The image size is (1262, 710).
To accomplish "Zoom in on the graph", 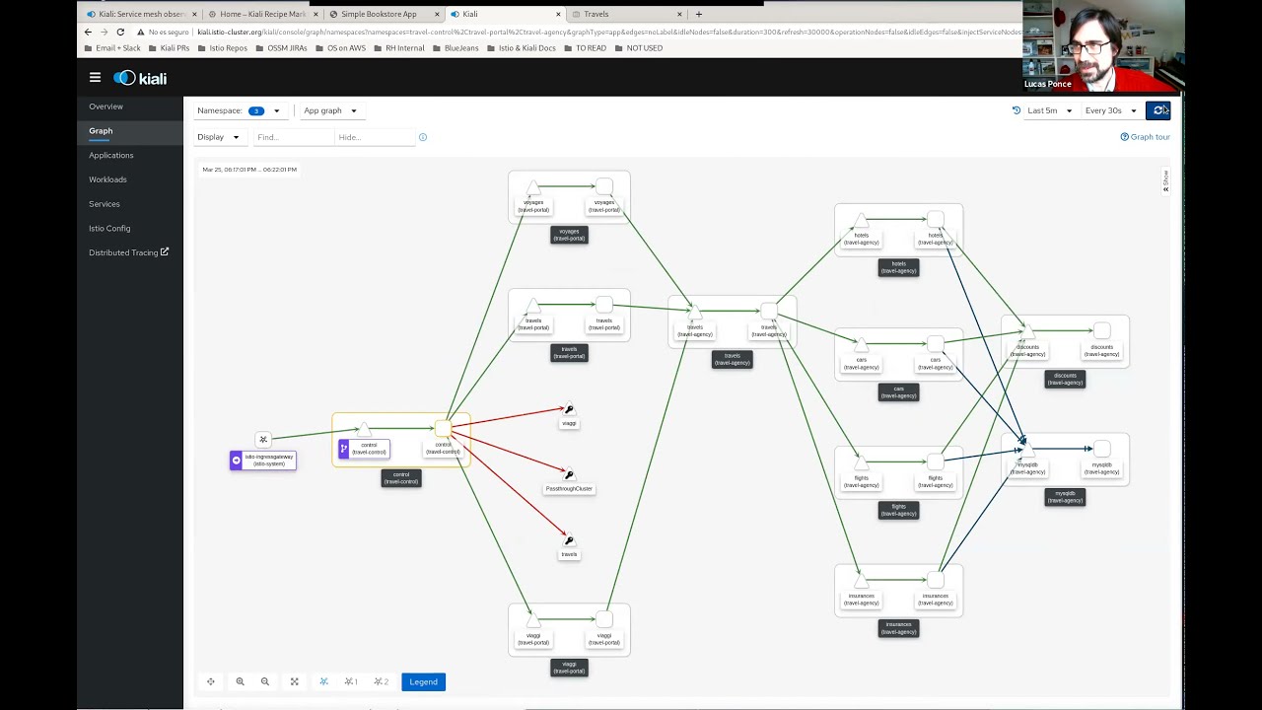I will coord(240,681).
